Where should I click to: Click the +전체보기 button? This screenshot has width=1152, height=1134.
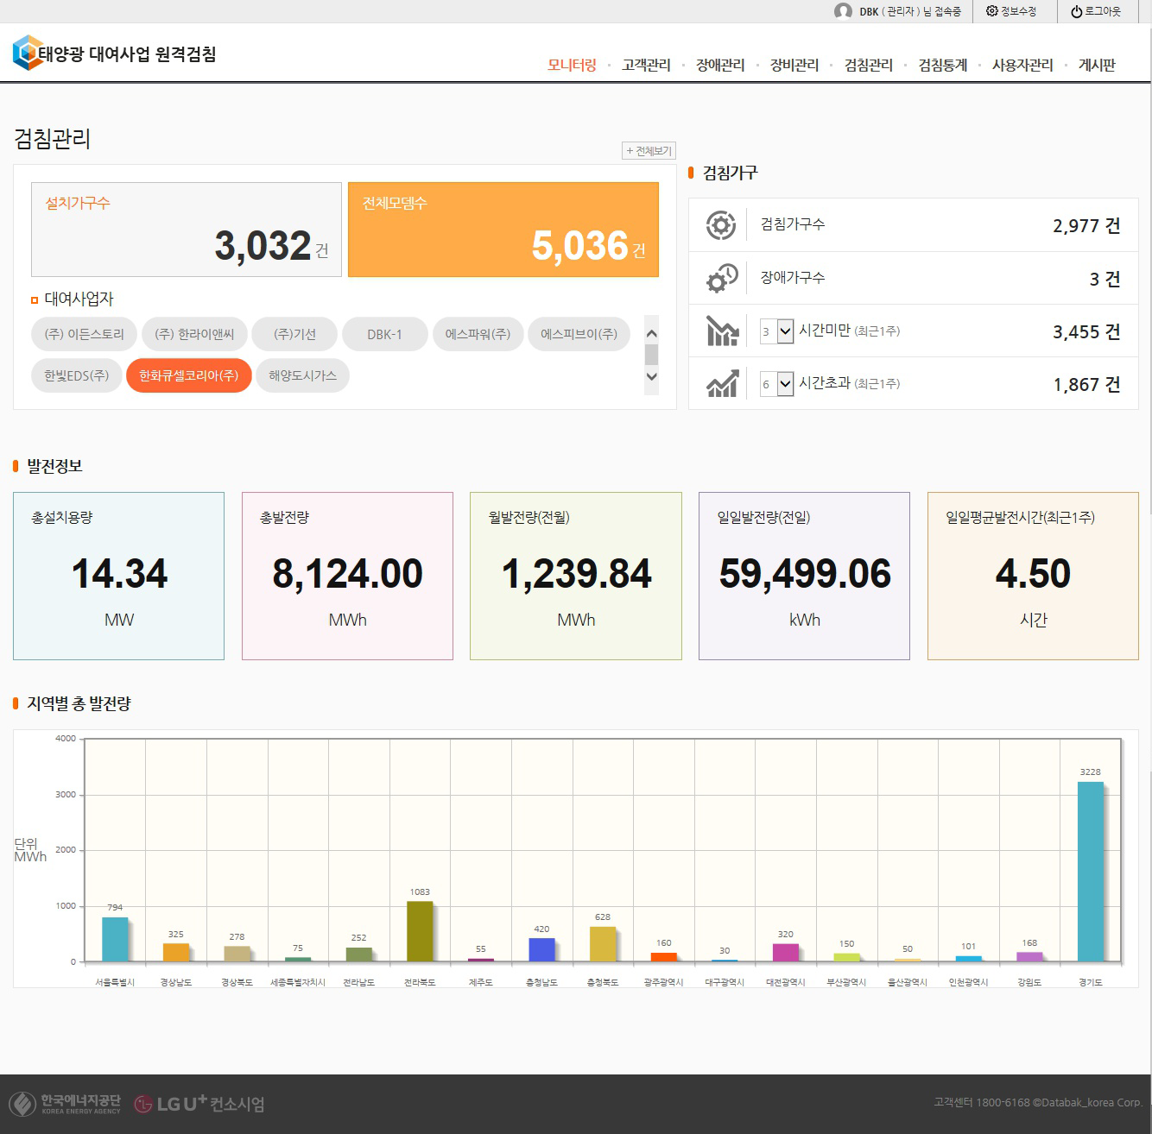coord(649,151)
